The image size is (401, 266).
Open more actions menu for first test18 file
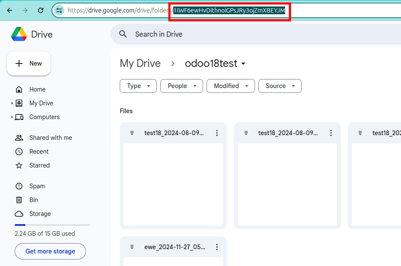tap(217, 133)
